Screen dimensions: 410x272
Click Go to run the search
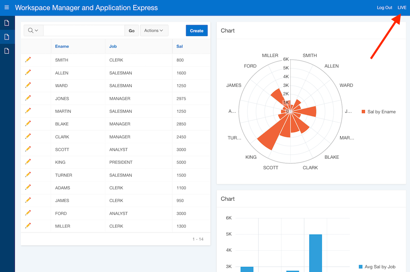pyautogui.click(x=132, y=30)
